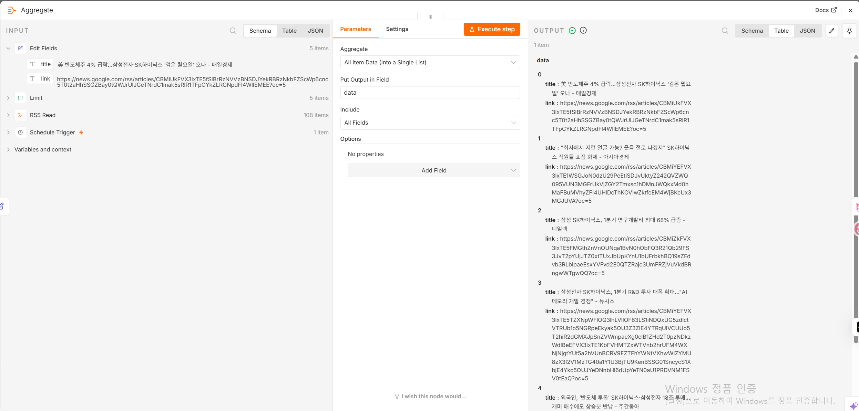Switch input view to Schema

(x=260, y=31)
